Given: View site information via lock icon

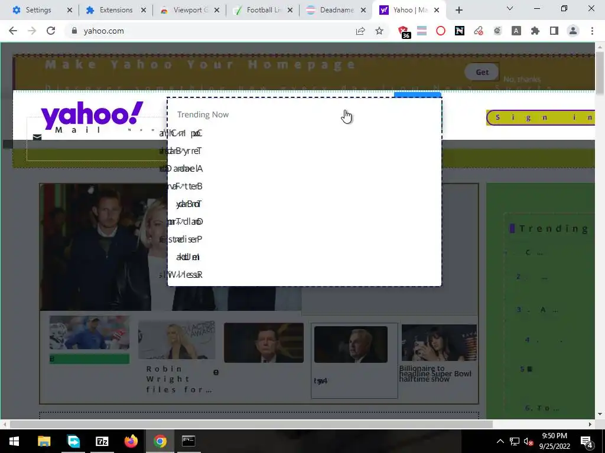Looking at the screenshot, I should pyautogui.click(x=74, y=31).
